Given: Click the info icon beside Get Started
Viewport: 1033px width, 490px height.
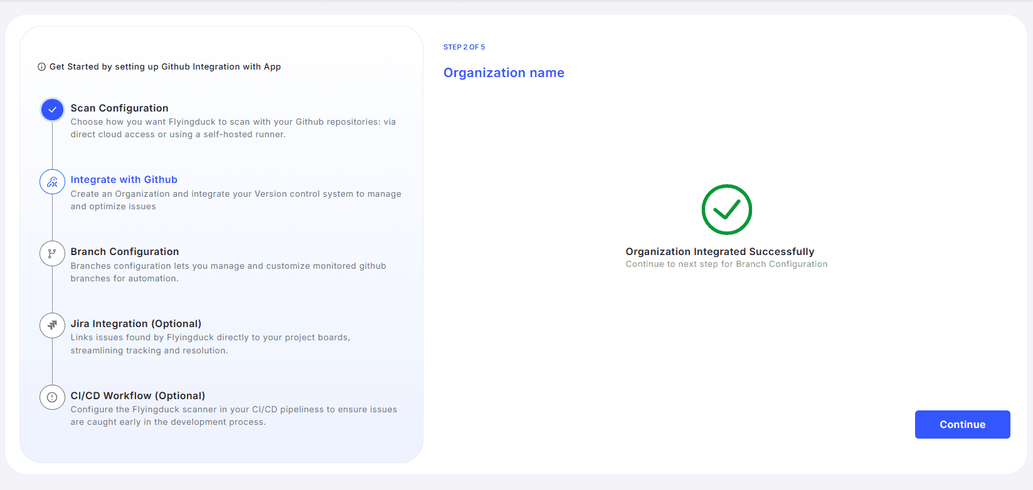Looking at the screenshot, I should click(x=41, y=67).
